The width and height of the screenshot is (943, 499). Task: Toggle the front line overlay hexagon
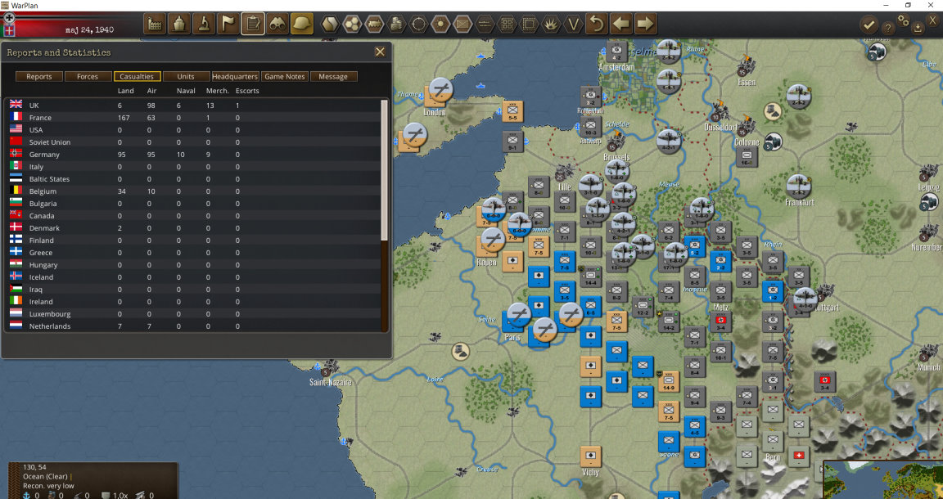click(485, 24)
